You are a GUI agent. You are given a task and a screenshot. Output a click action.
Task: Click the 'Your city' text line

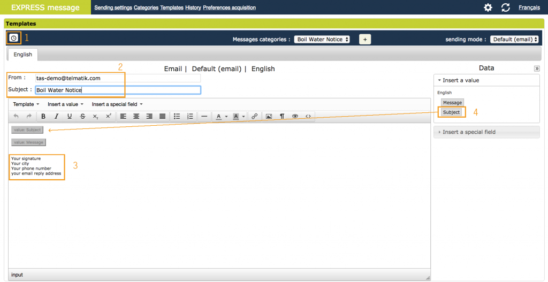tap(20, 163)
